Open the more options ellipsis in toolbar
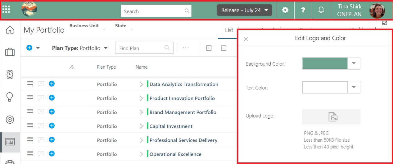Viewport: 393px width, 164px height. click(186, 48)
